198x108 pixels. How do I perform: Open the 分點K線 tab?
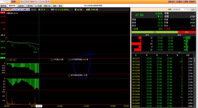click(21, 6)
